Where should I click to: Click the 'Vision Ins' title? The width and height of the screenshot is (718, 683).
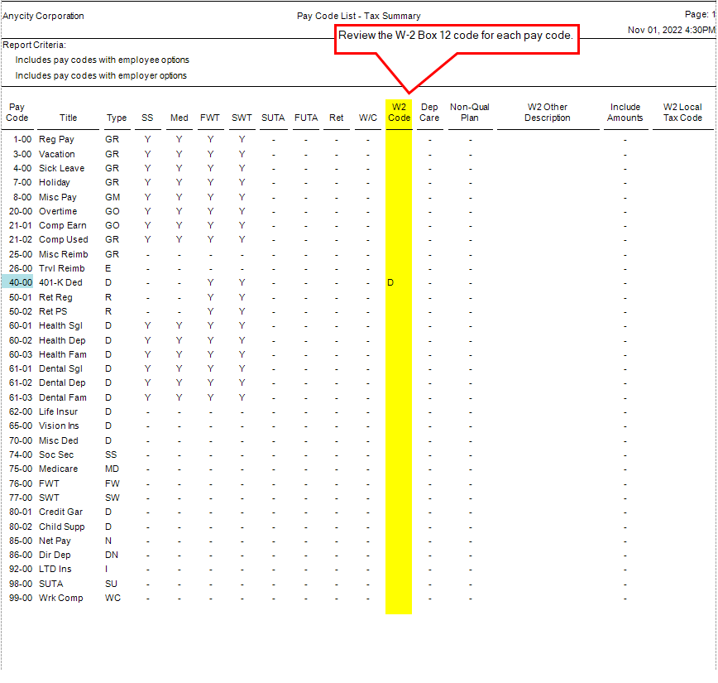click(59, 426)
